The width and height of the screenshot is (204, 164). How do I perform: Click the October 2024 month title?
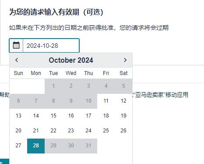(71, 60)
